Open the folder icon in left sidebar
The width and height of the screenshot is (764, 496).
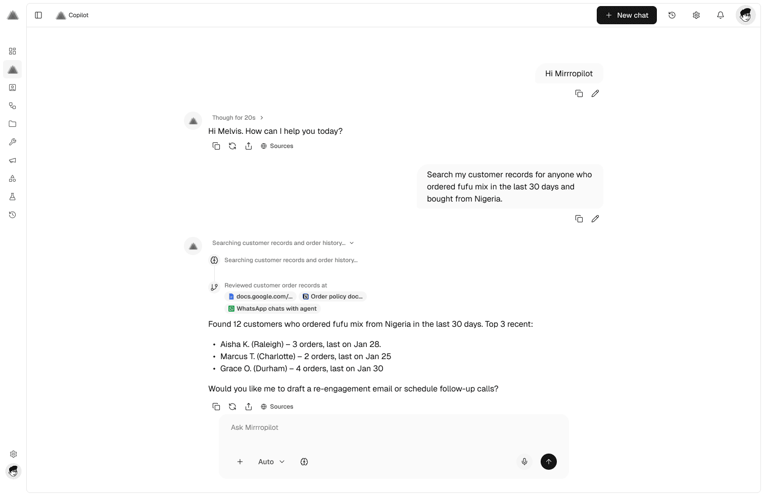point(13,124)
